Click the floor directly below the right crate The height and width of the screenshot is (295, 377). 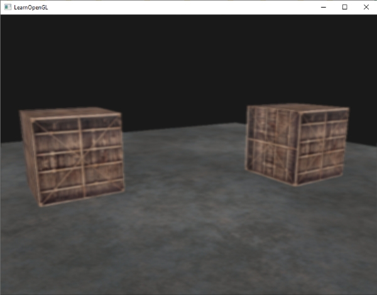click(298, 208)
